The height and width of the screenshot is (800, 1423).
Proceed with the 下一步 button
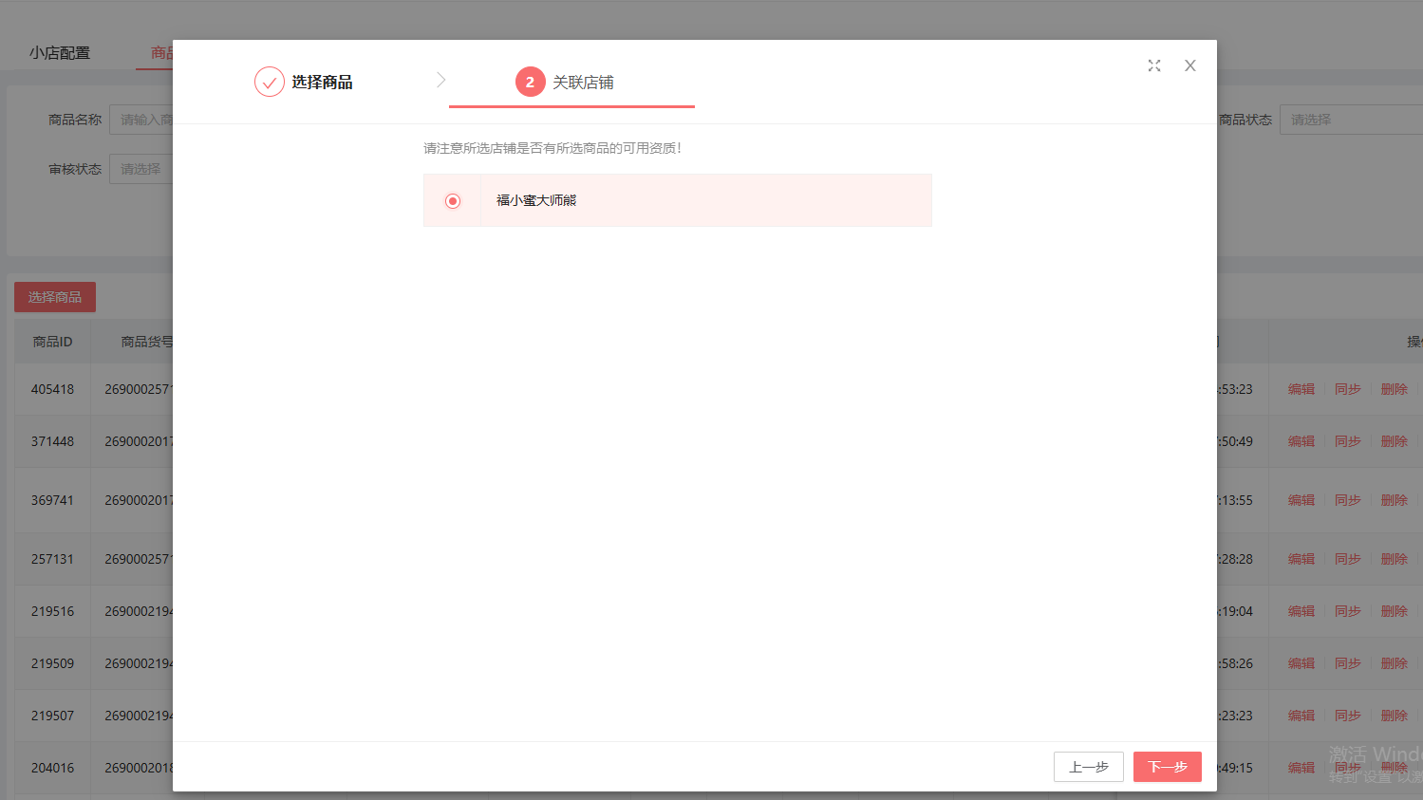[x=1167, y=767]
